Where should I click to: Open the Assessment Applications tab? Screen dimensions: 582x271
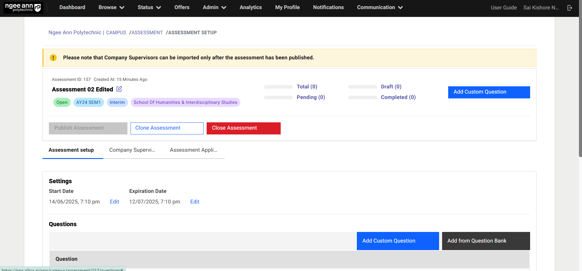[193, 150]
